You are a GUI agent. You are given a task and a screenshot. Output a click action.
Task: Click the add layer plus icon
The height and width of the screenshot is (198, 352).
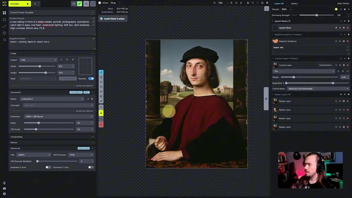click(x=349, y=9)
